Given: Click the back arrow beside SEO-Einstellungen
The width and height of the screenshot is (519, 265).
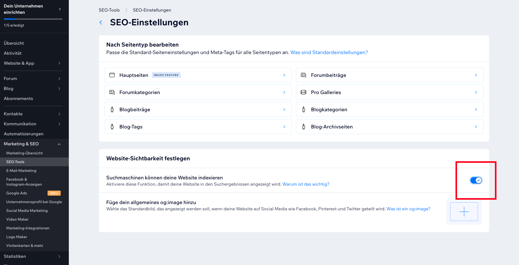Looking at the screenshot, I should tap(101, 22).
